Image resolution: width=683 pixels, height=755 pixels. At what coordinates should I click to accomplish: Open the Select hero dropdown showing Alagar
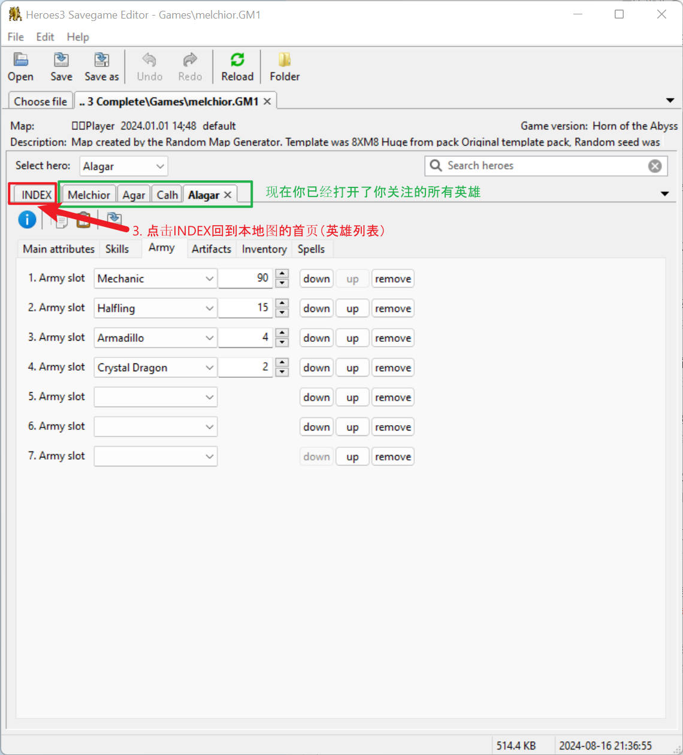(x=123, y=166)
